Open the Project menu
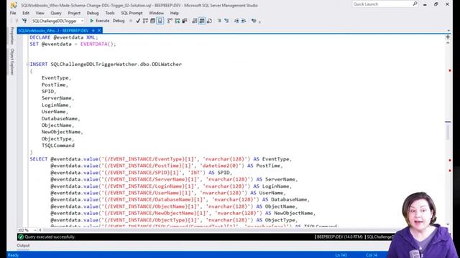The height and width of the screenshot is (258, 460). tap(74, 13)
